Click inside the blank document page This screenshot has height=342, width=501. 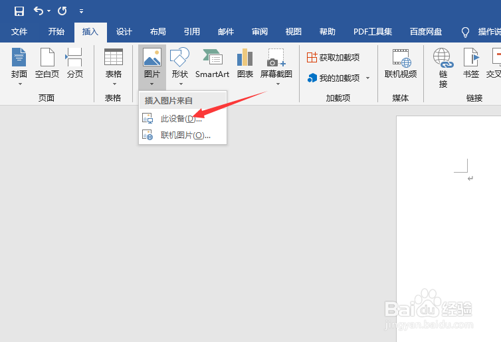click(x=449, y=228)
